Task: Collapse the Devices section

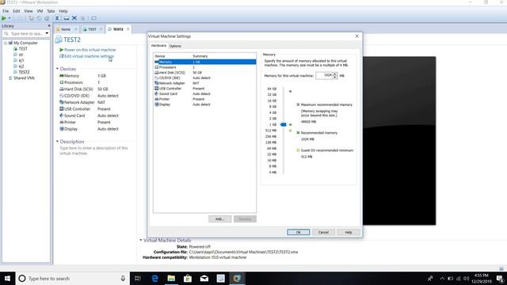Action: pos(57,69)
